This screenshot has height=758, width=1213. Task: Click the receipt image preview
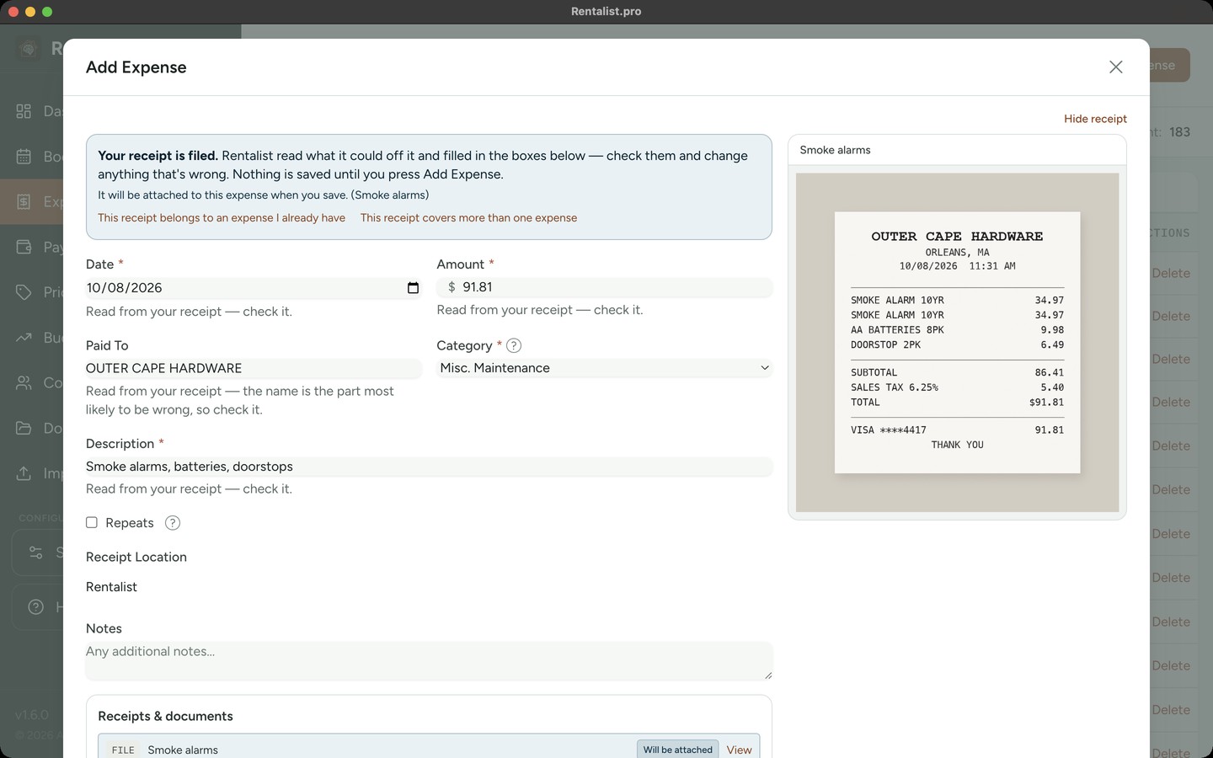pyautogui.click(x=957, y=343)
